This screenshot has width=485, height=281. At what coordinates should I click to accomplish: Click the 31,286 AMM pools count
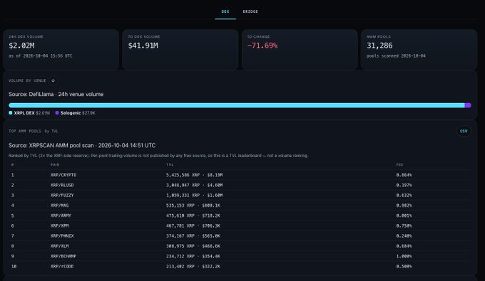coord(379,46)
